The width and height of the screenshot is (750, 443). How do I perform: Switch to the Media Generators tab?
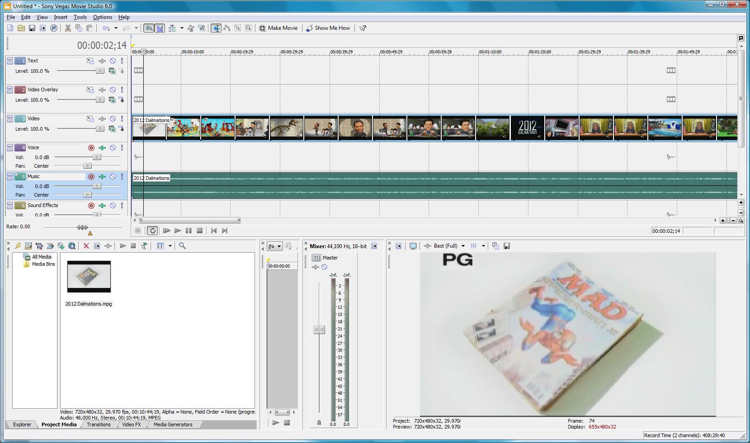173,424
